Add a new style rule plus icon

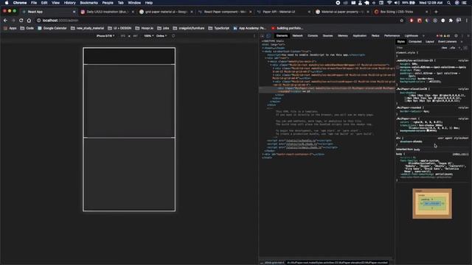pos(459,47)
